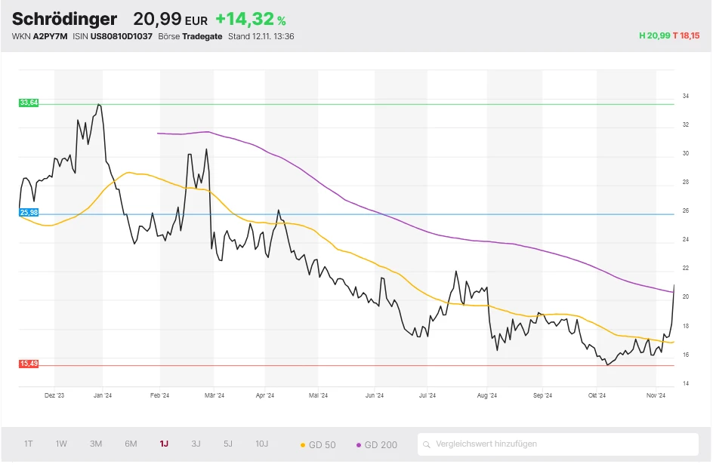Choose the 5J time span

point(228,444)
